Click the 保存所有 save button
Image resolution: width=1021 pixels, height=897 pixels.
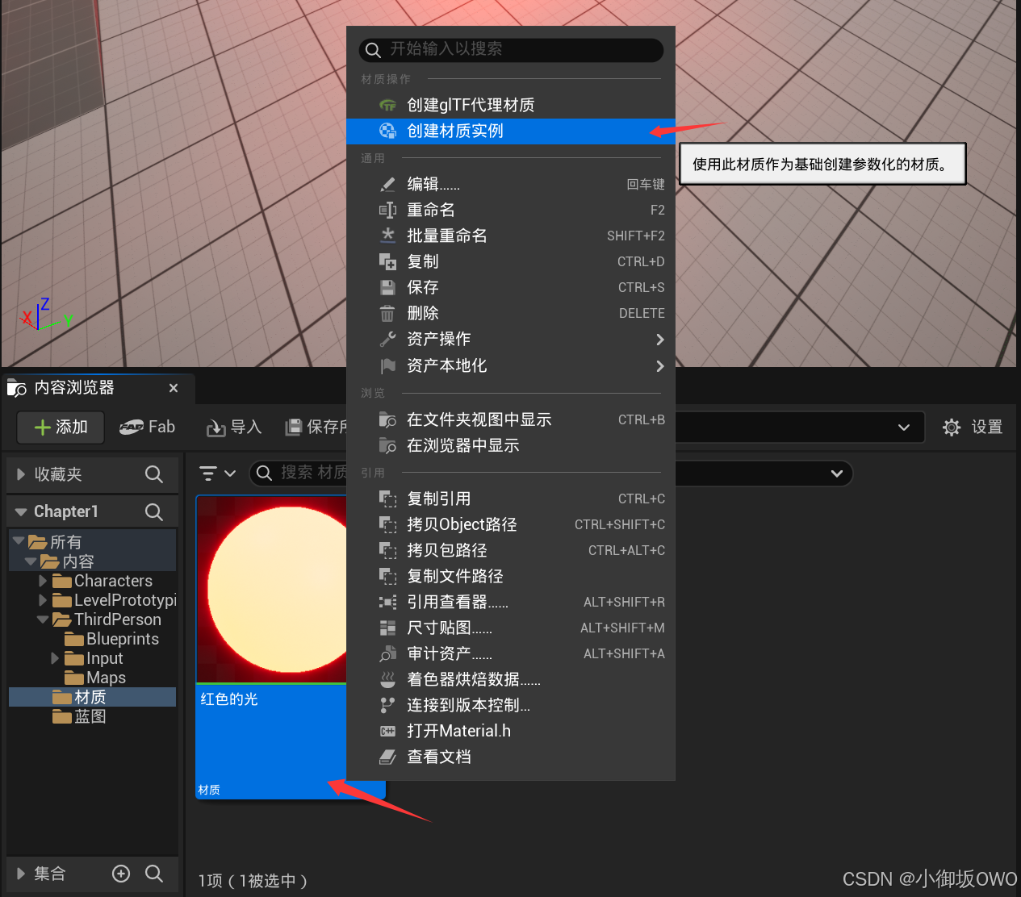[x=316, y=427]
